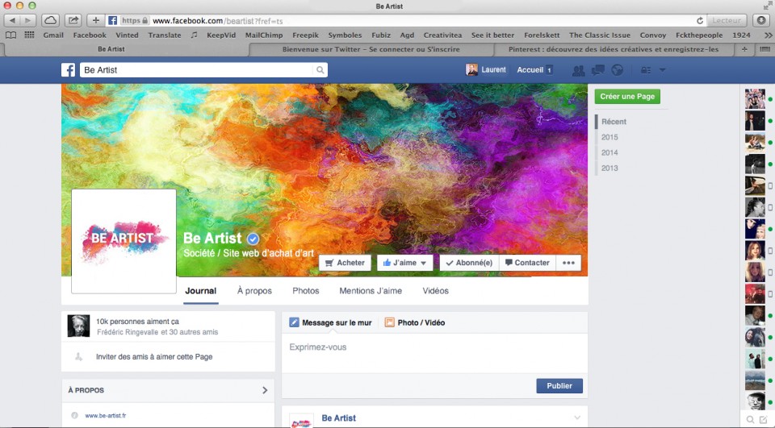
Task: Expand the À PROPOS section arrow
Action: pyautogui.click(x=265, y=390)
